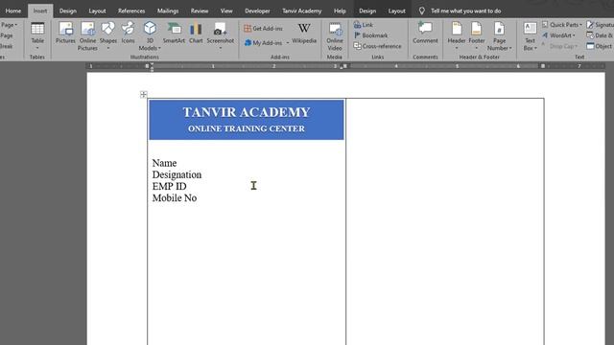Open the Help tab
614x345 pixels.
pyautogui.click(x=340, y=11)
